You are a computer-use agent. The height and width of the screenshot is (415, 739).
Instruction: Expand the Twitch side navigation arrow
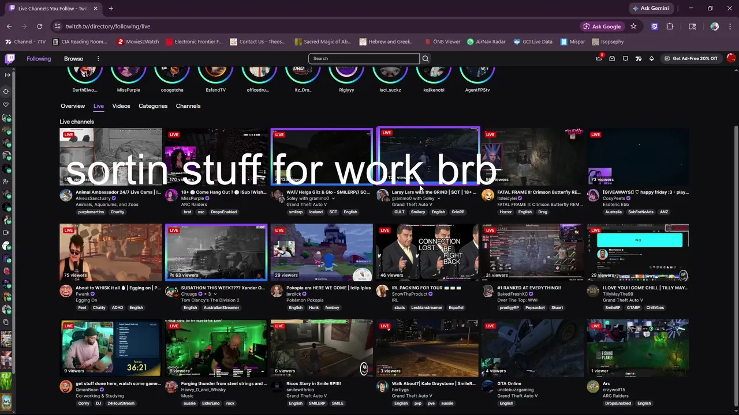[x=7, y=75]
